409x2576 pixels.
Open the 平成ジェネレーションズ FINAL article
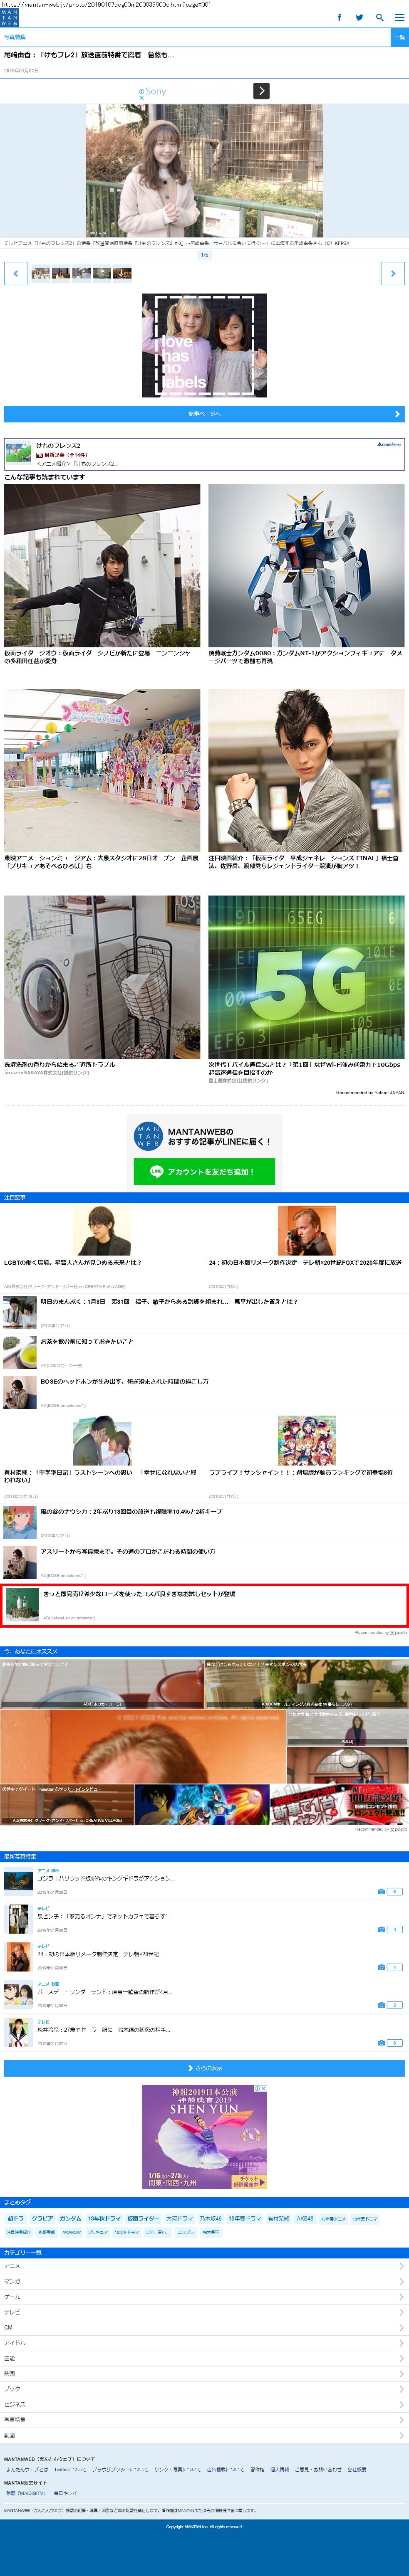click(x=306, y=780)
